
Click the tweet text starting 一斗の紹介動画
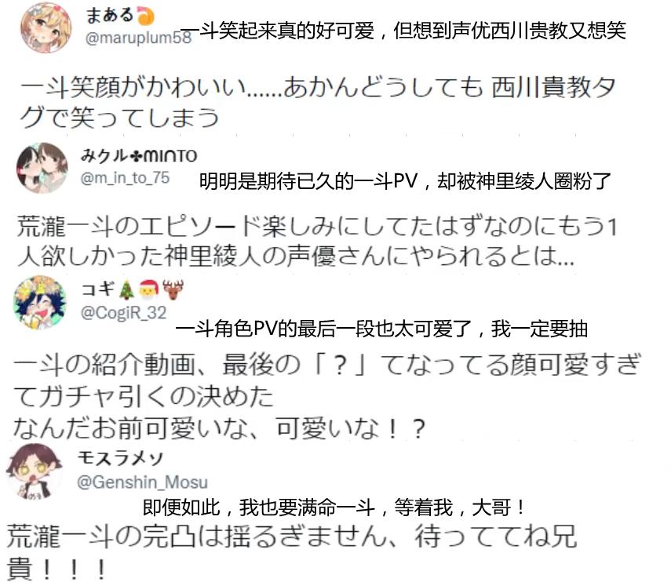pos(327,396)
